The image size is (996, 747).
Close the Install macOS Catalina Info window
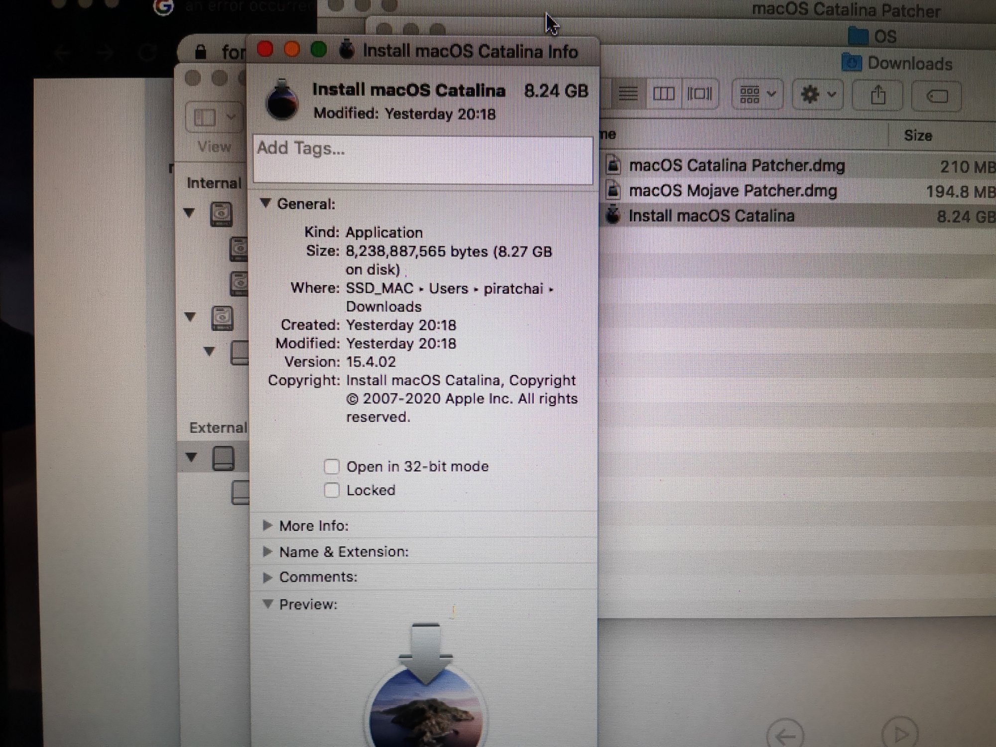[265, 49]
